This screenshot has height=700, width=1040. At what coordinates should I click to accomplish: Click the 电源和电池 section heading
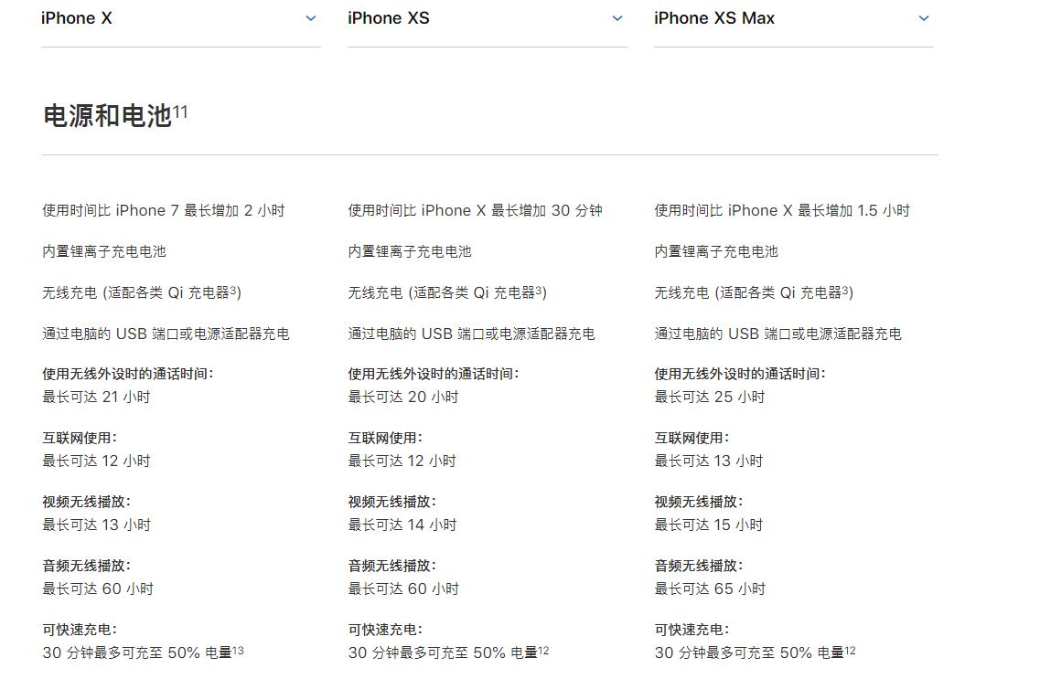pos(107,116)
